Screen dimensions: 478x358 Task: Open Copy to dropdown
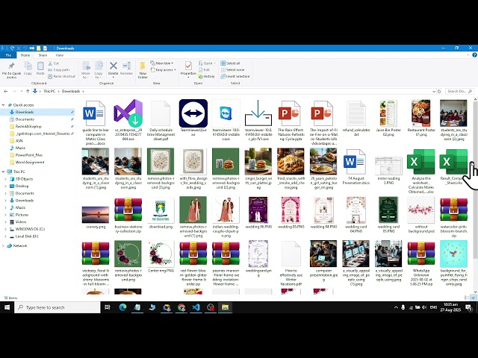click(99, 70)
